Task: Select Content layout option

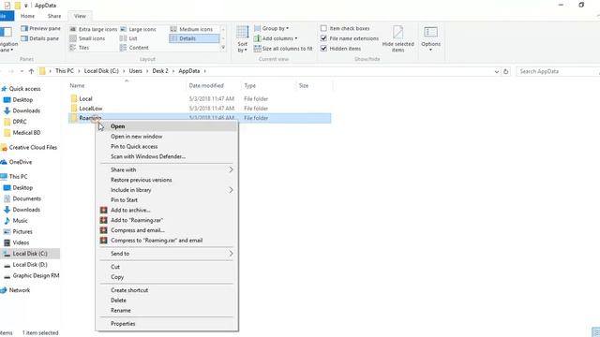Action: tap(134, 48)
